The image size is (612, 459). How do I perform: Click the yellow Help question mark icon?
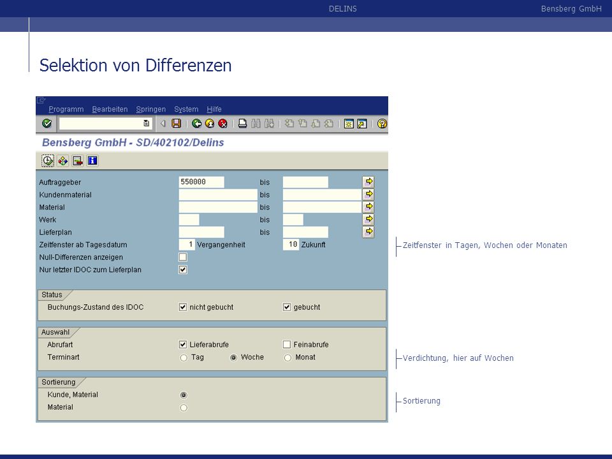382,124
